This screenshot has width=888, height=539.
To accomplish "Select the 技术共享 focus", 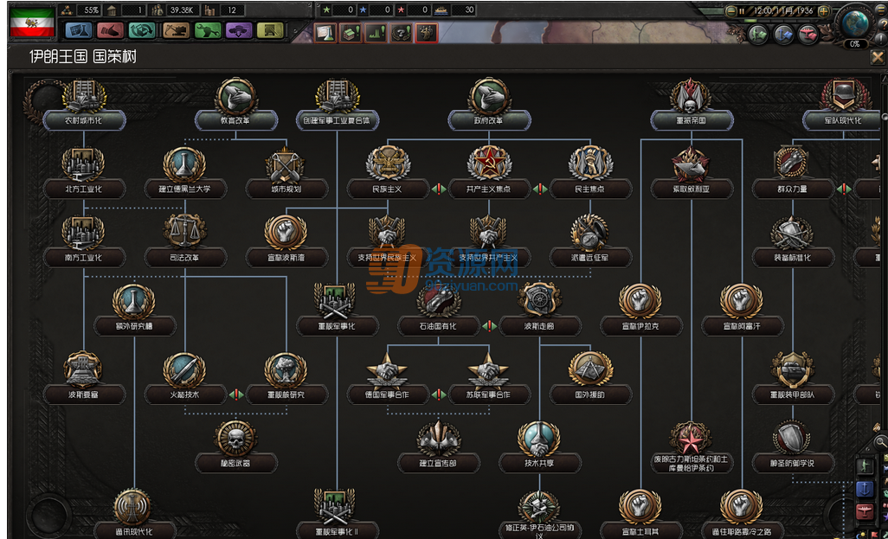I will pyautogui.click(x=540, y=447).
